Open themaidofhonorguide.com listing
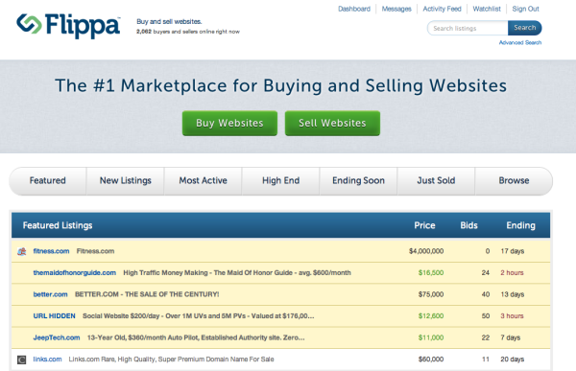 75,273
